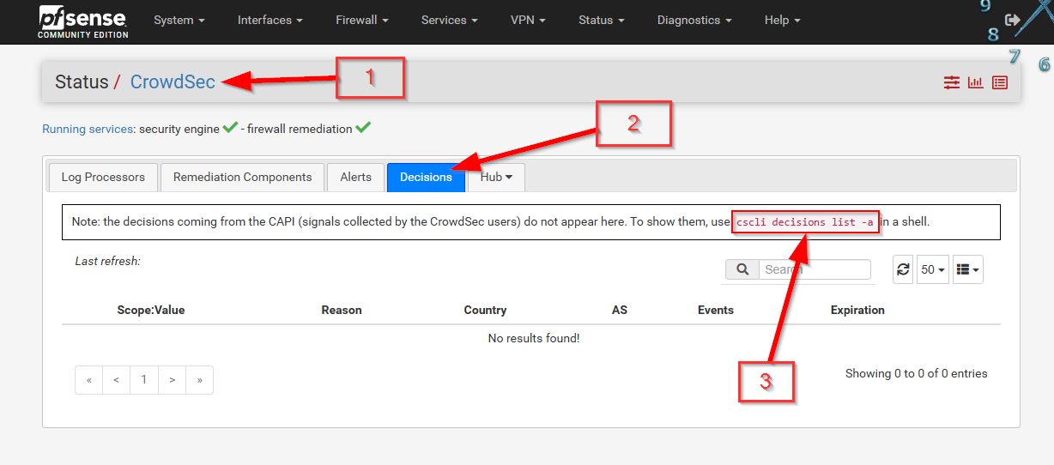Click the decisions Search input field

pos(814,269)
